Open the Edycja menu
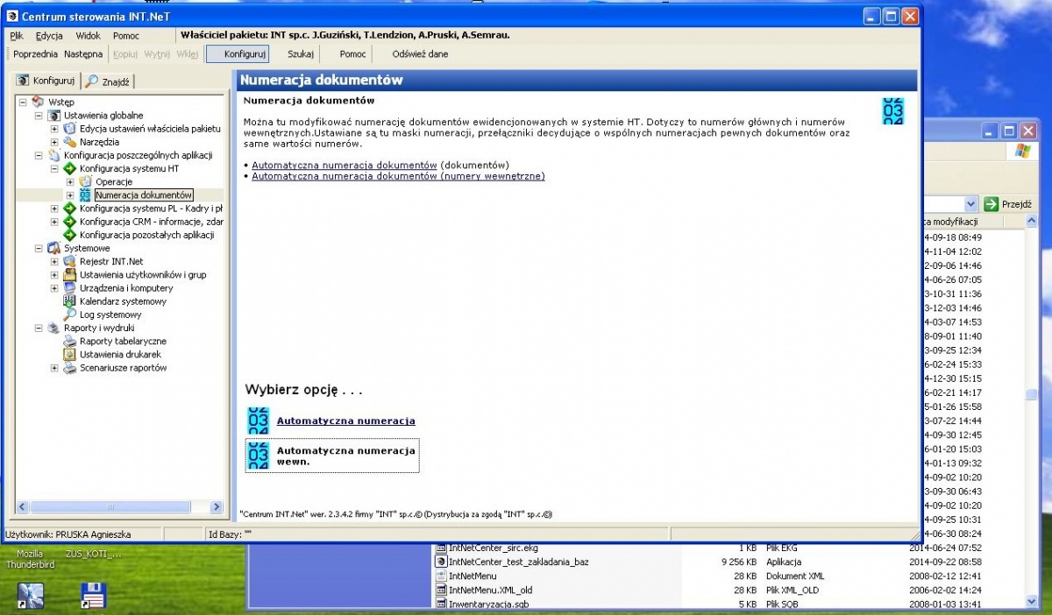1052x615 pixels. point(49,36)
